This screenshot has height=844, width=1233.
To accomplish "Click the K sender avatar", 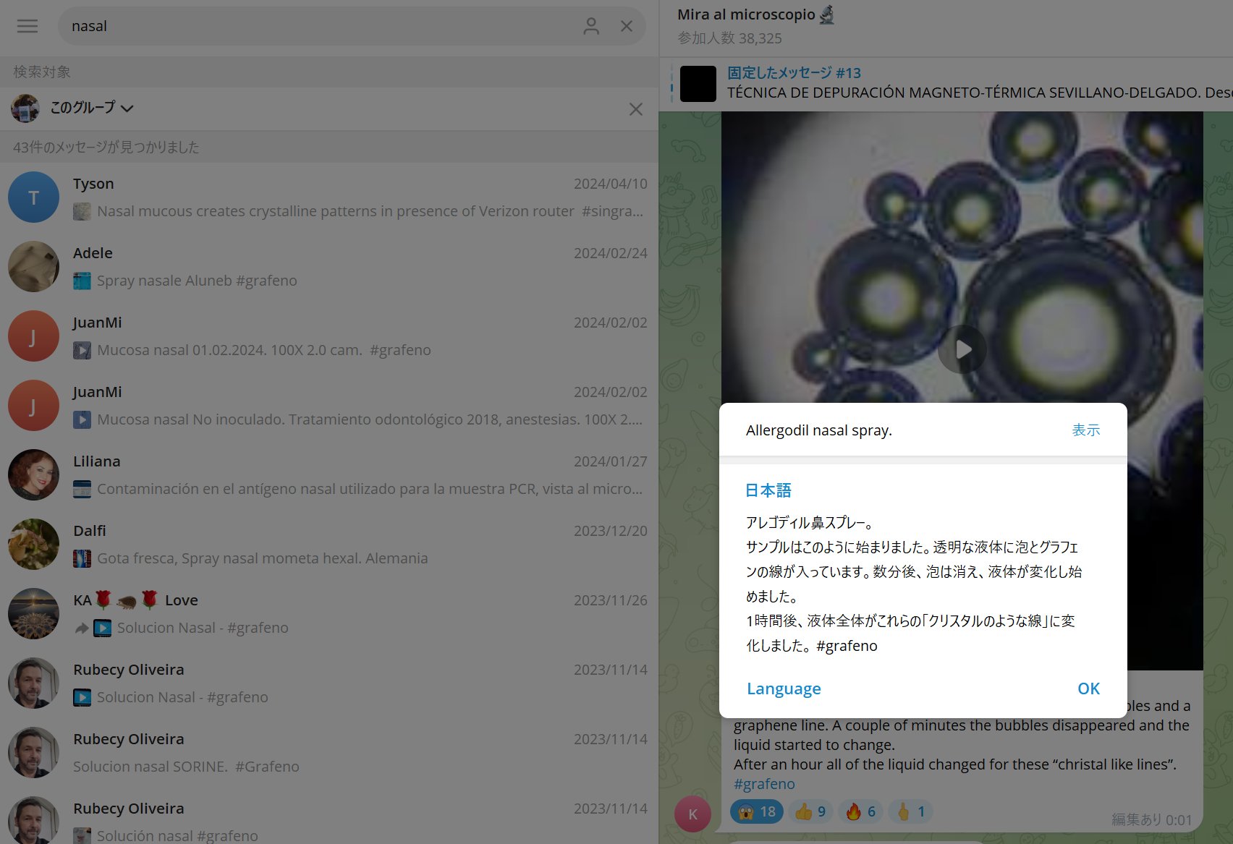I will (x=692, y=814).
